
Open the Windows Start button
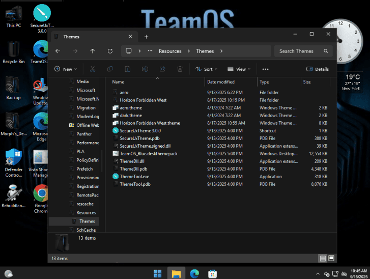[x=157, y=273]
